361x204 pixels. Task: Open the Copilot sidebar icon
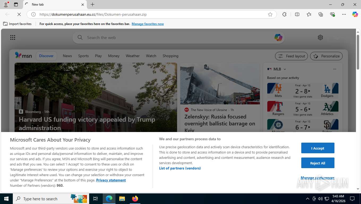[355, 14]
